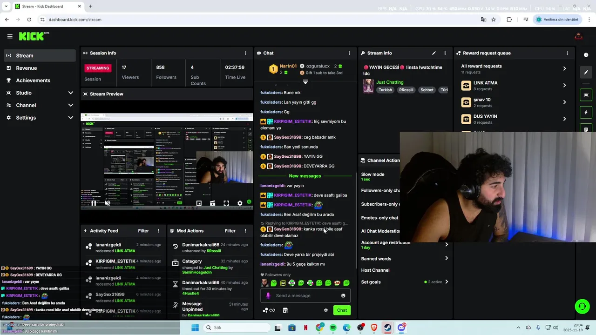The width and height of the screenshot is (596, 335).
Task: Click Emotes-only chat channel action
Action: pos(380,218)
